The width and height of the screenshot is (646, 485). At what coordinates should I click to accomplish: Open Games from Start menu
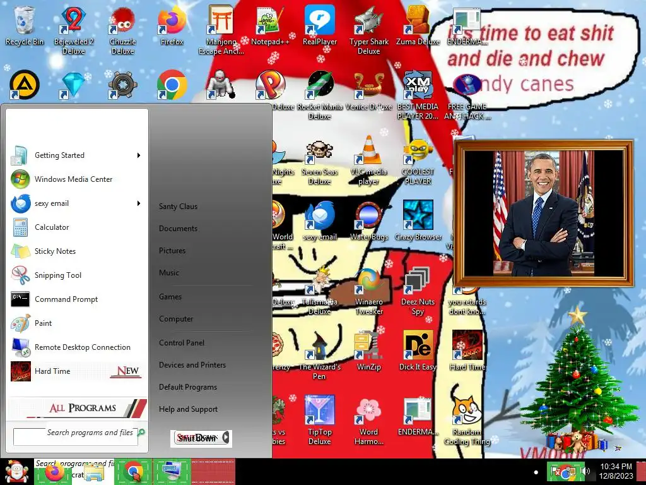tap(170, 297)
